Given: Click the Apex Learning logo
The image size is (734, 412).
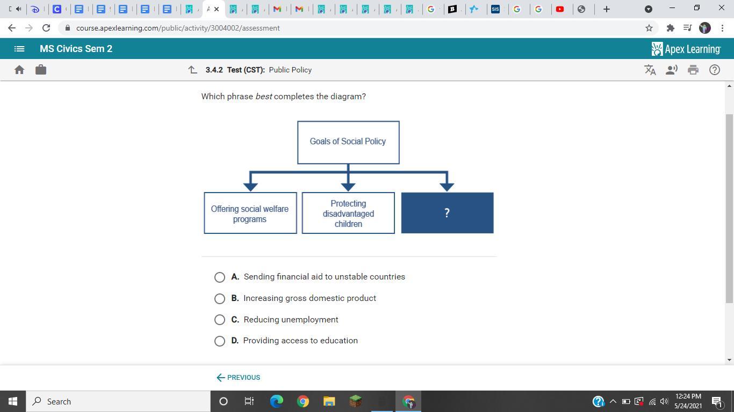Looking at the screenshot, I should point(686,49).
